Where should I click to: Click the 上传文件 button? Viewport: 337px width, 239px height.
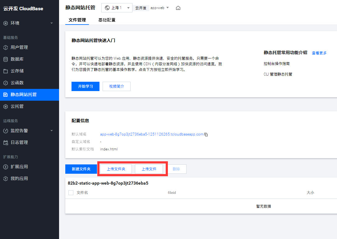click(x=149, y=169)
